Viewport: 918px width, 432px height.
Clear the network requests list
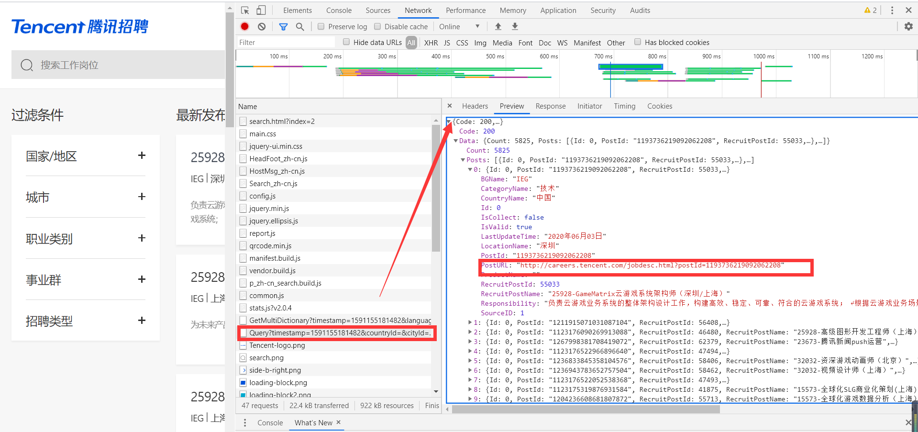coord(261,26)
